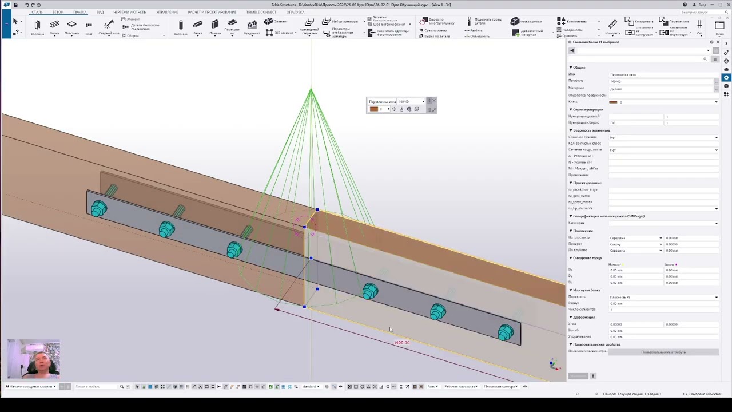Click the Материал field showing Дерево
732x412 pixels.
coord(661,88)
